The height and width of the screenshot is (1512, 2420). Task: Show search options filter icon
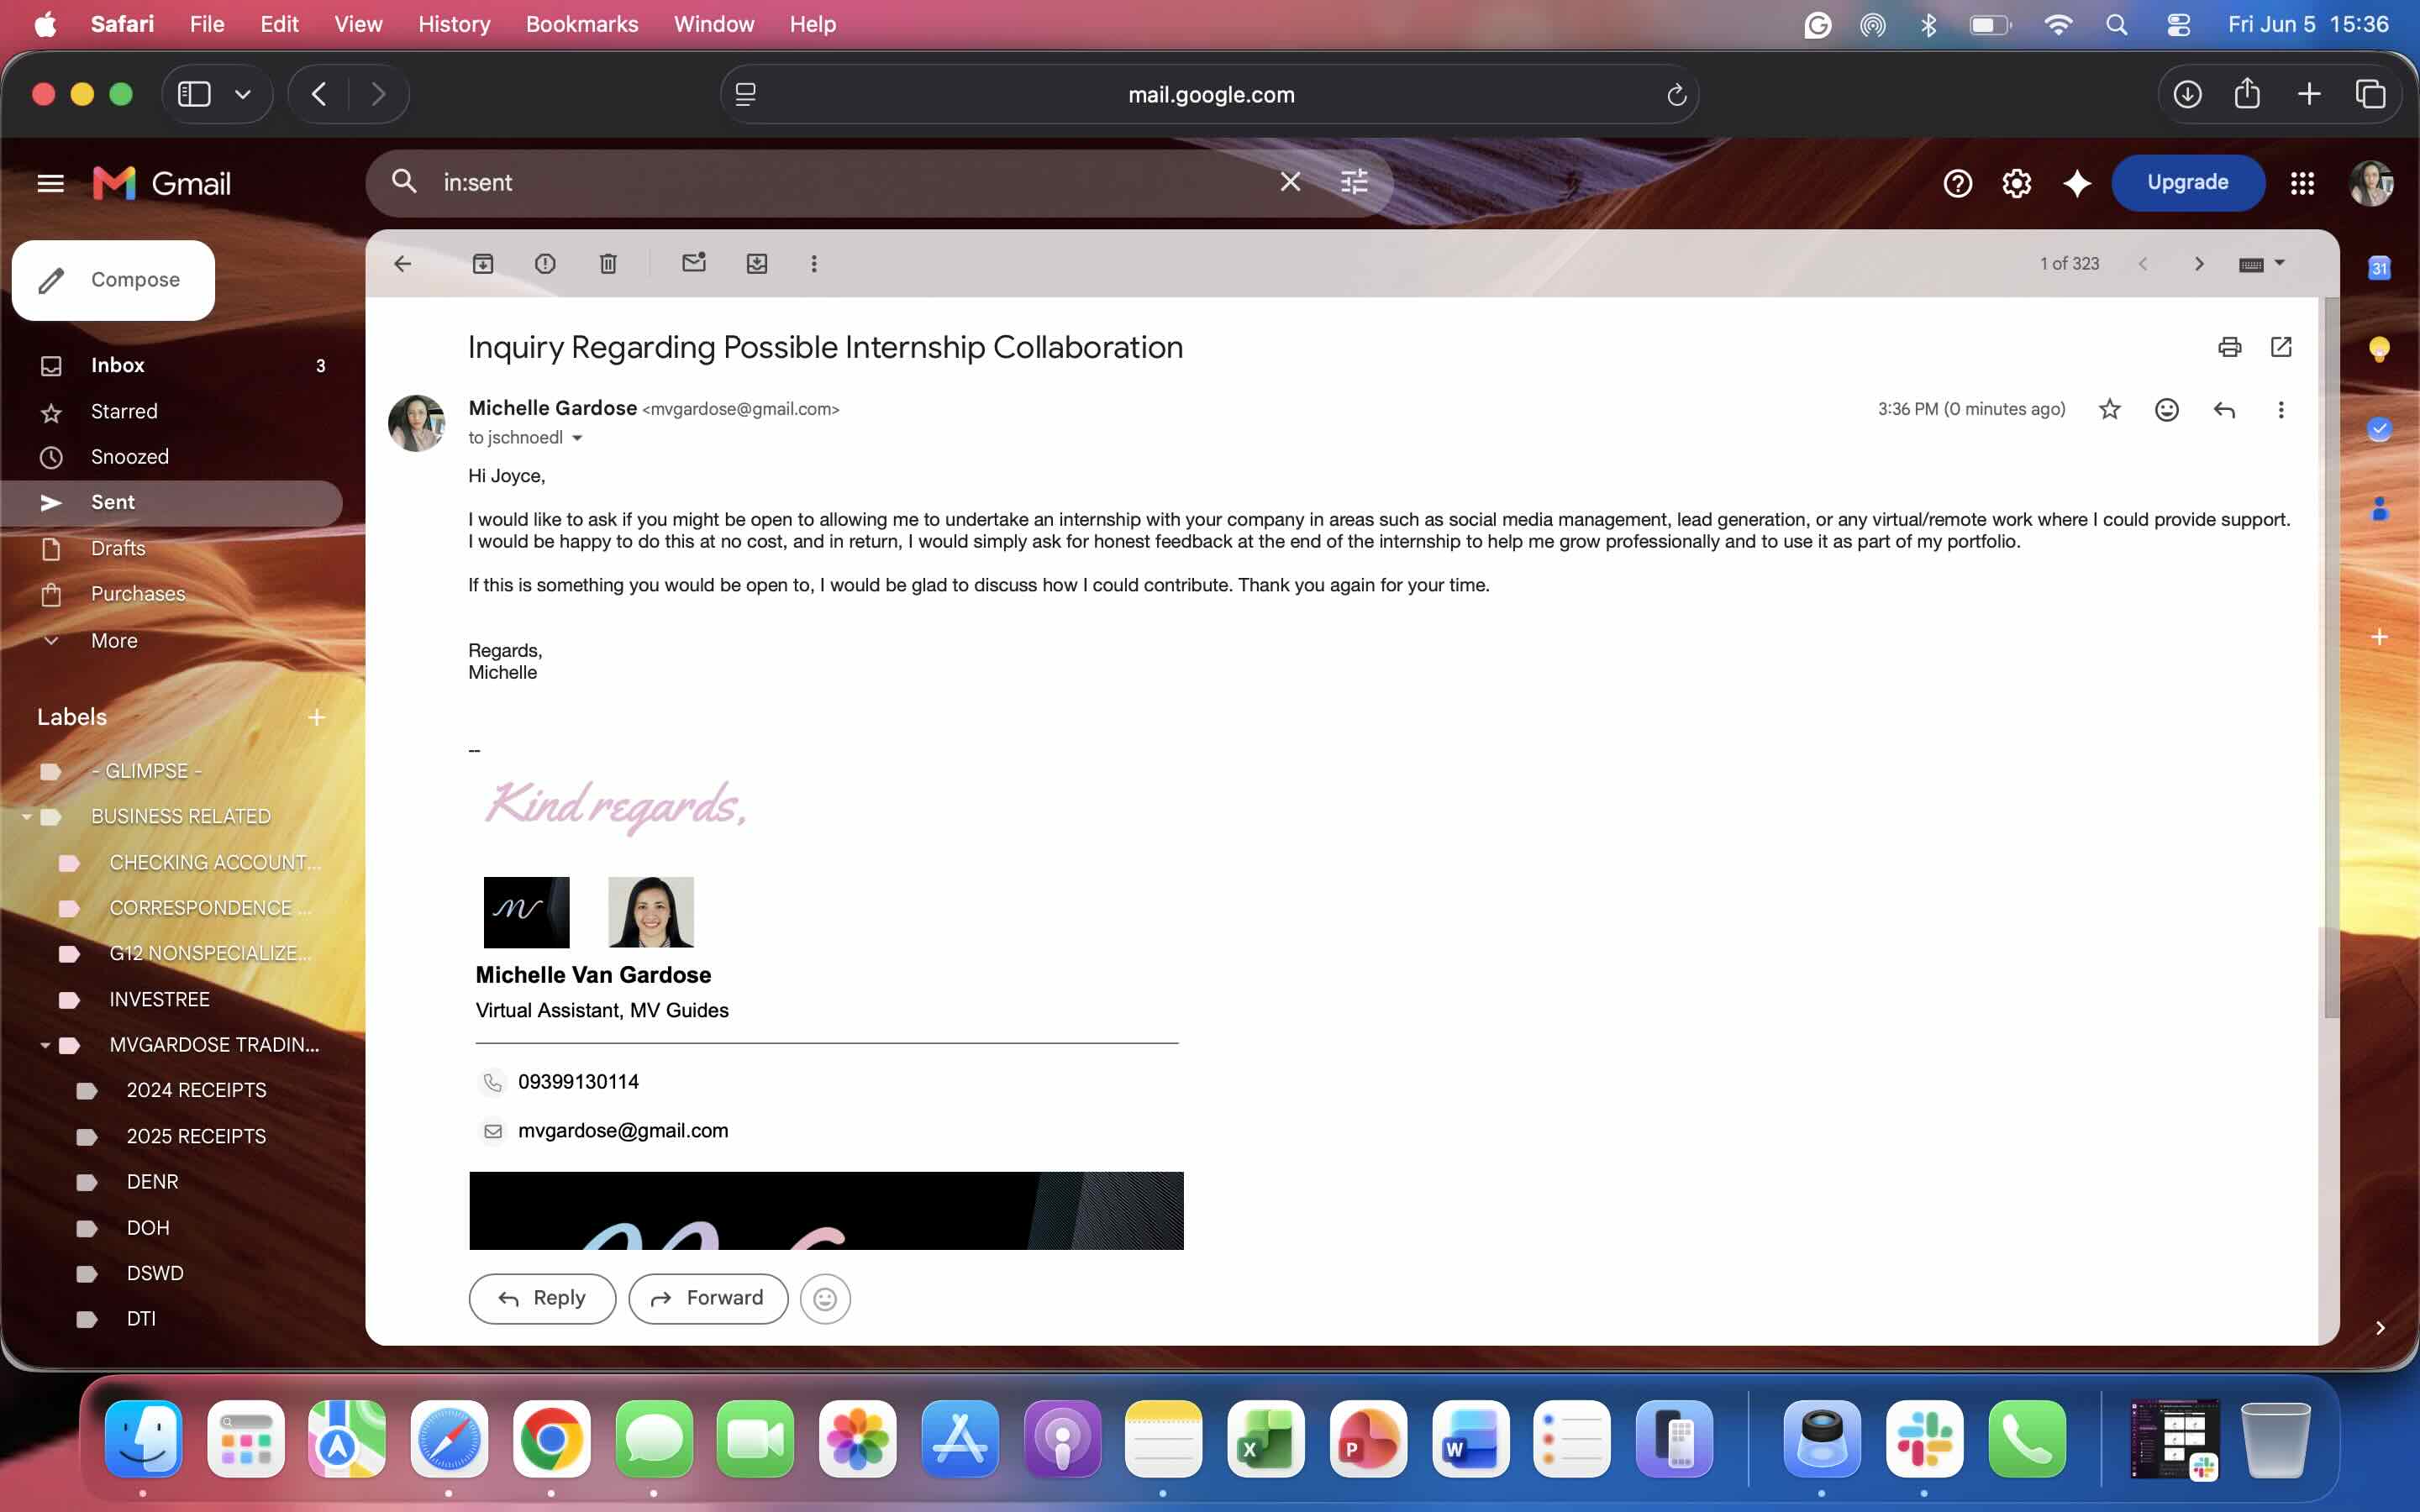click(x=1354, y=182)
